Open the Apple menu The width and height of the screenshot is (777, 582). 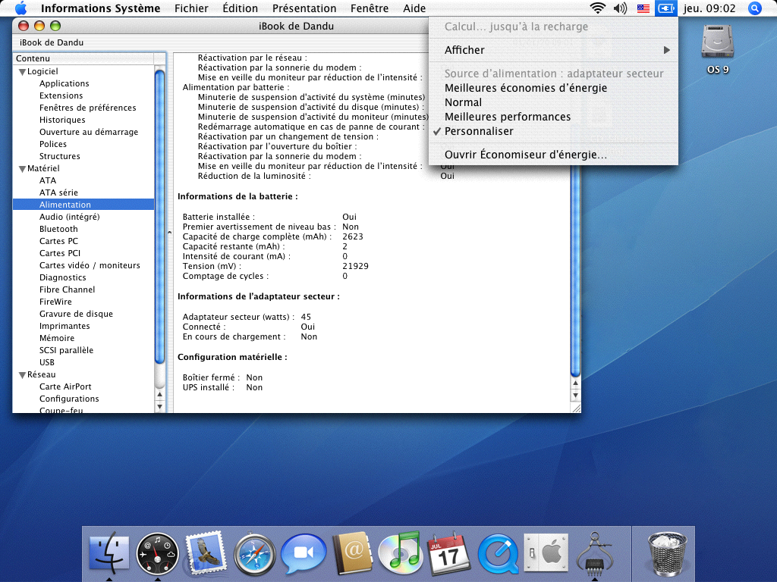pyautogui.click(x=20, y=8)
